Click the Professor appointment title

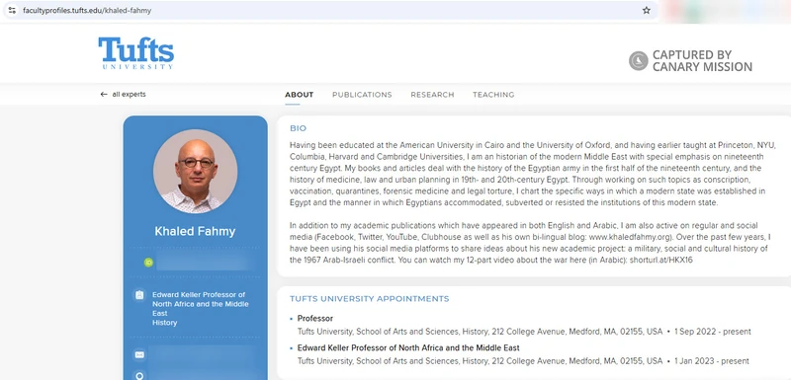tap(315, 319)
